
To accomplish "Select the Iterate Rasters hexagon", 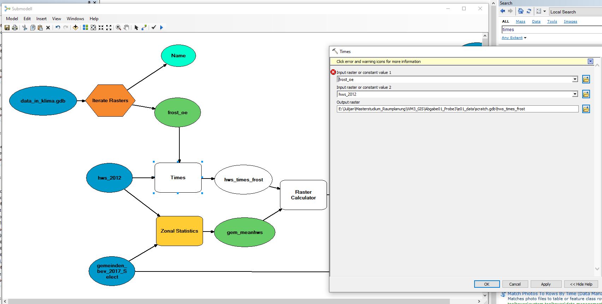I will pos(110,100).
